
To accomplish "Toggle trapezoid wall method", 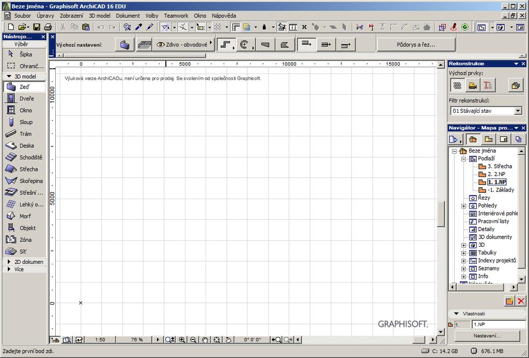I will pyautogui.click(x=265, y=44).
